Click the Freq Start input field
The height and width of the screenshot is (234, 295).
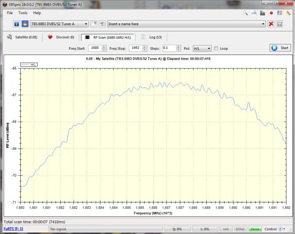[x=95, y=48]
